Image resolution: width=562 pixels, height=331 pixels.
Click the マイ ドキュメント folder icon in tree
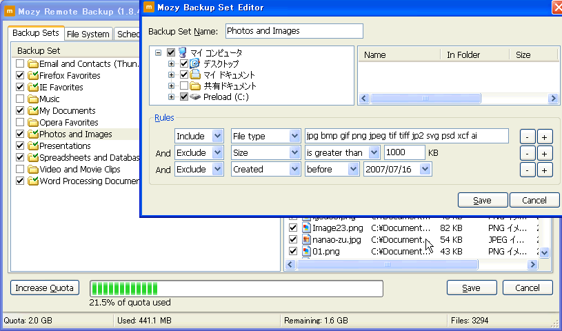point(195,74)
